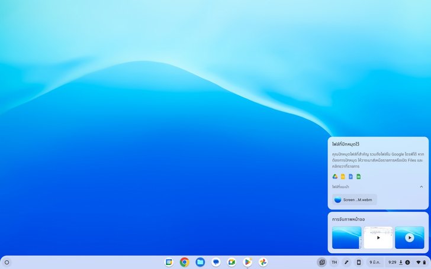
Task: Open the Files app from the shelf
Action: click(200, 262)
